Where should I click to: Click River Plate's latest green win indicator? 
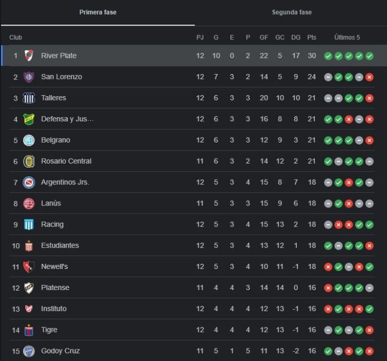[369, 56]
